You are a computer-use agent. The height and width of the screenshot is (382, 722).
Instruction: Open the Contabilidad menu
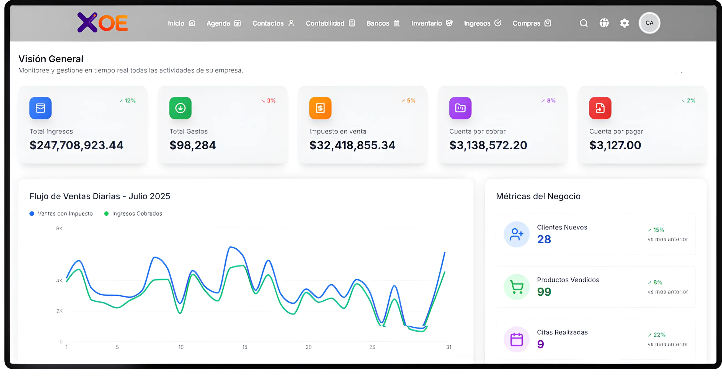[x=325, y=23]
